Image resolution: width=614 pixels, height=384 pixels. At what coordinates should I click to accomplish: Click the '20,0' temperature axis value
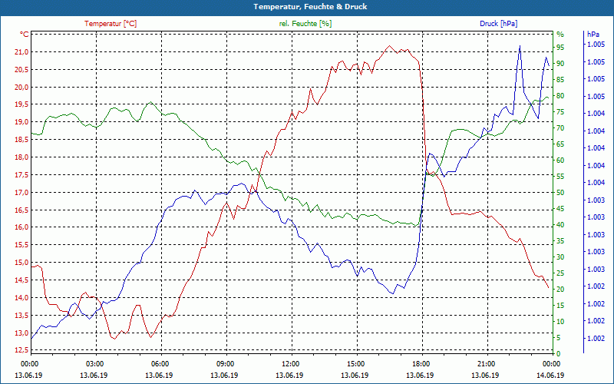click(x=21, y=88)
